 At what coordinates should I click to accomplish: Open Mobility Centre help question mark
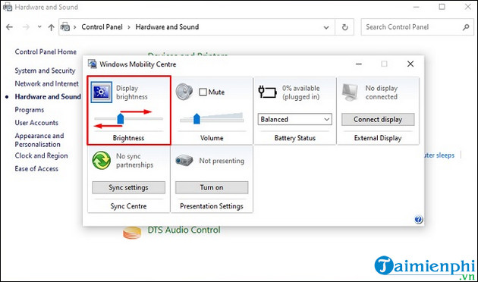(419, 219)
